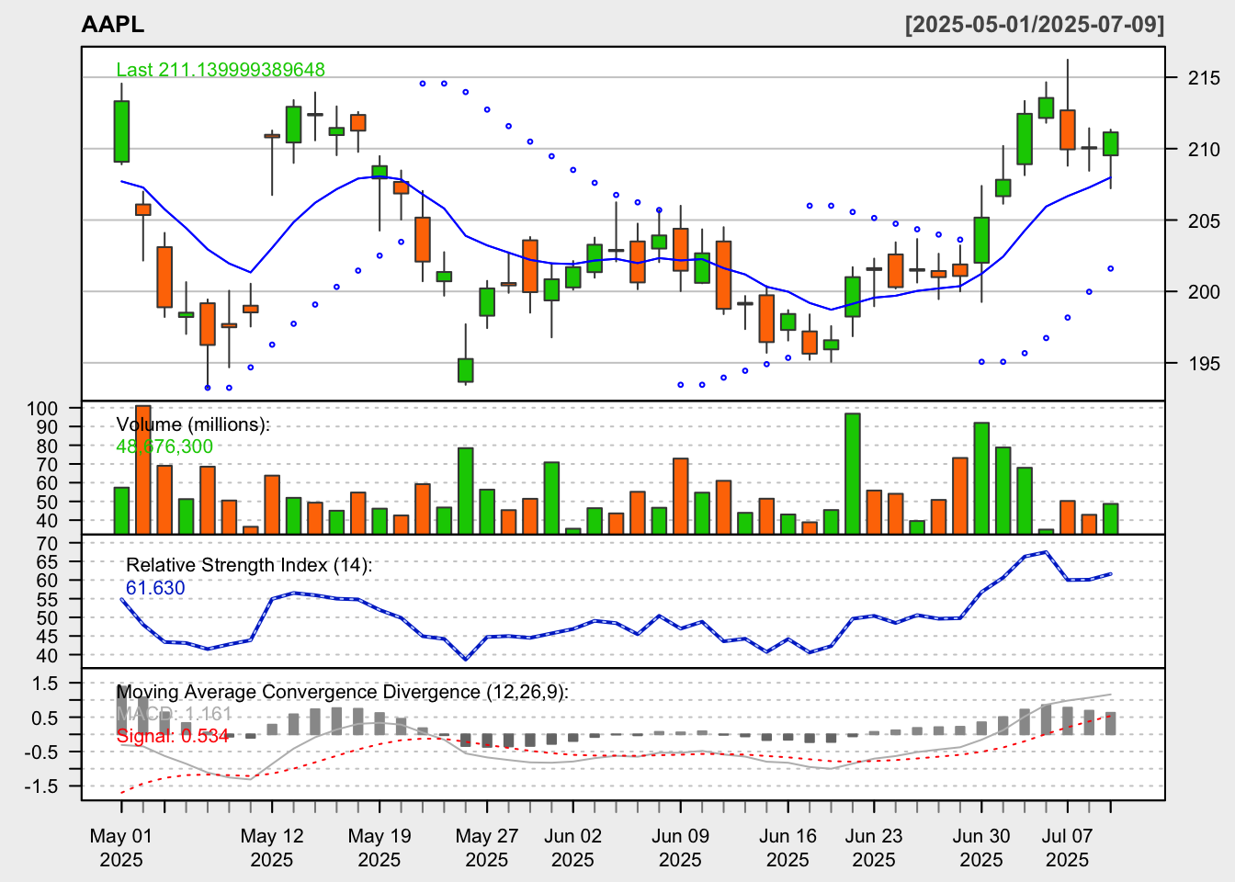Click the Relative Strength Index (14): heading
The width and height of the screenshot is (1235, 882).
click(x=249, y=565)
